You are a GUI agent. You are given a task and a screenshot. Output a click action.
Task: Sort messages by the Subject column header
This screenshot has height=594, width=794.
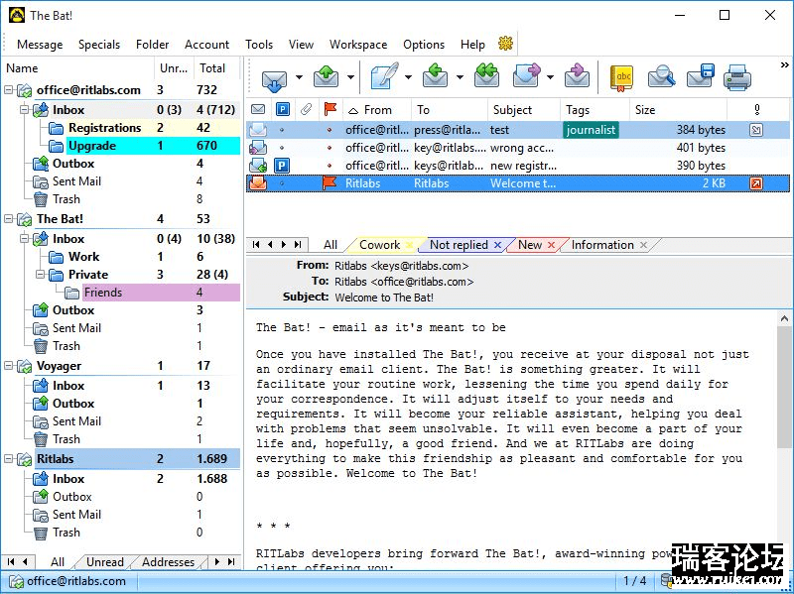tap(513, 110)
